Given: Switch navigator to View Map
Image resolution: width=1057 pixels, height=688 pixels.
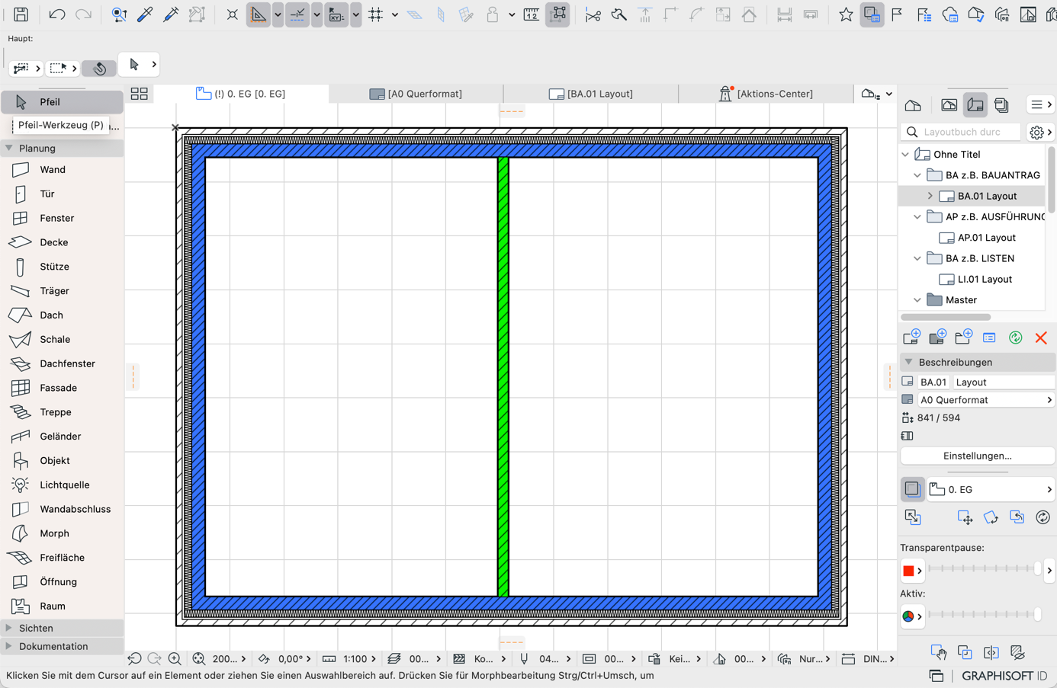Looking at the screenshot, I should [x=949, y=105].
